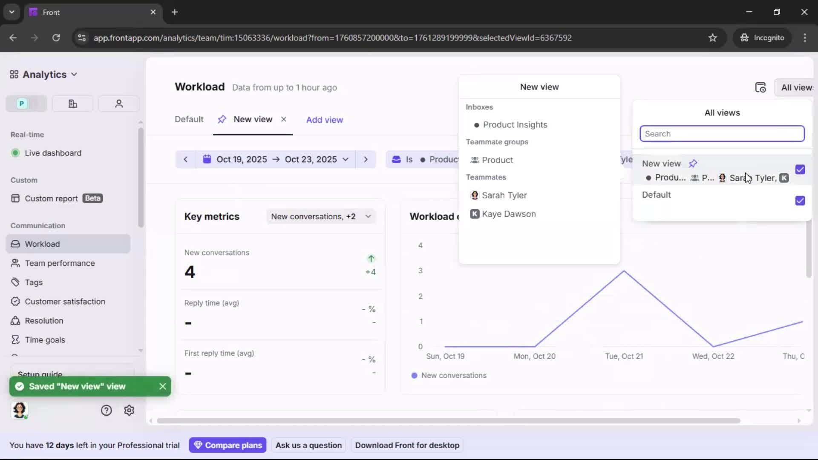Click the calendar icon in the date range picker

[207, 159]
